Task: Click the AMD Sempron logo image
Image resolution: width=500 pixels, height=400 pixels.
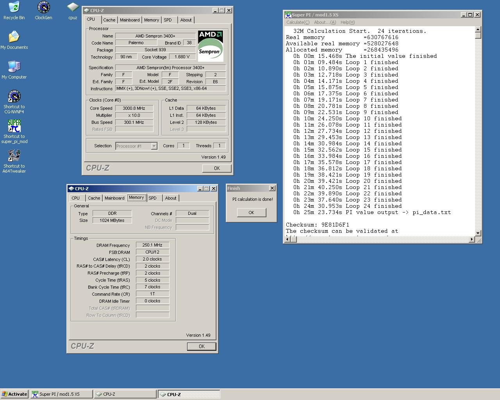Action: pos(211,46)
